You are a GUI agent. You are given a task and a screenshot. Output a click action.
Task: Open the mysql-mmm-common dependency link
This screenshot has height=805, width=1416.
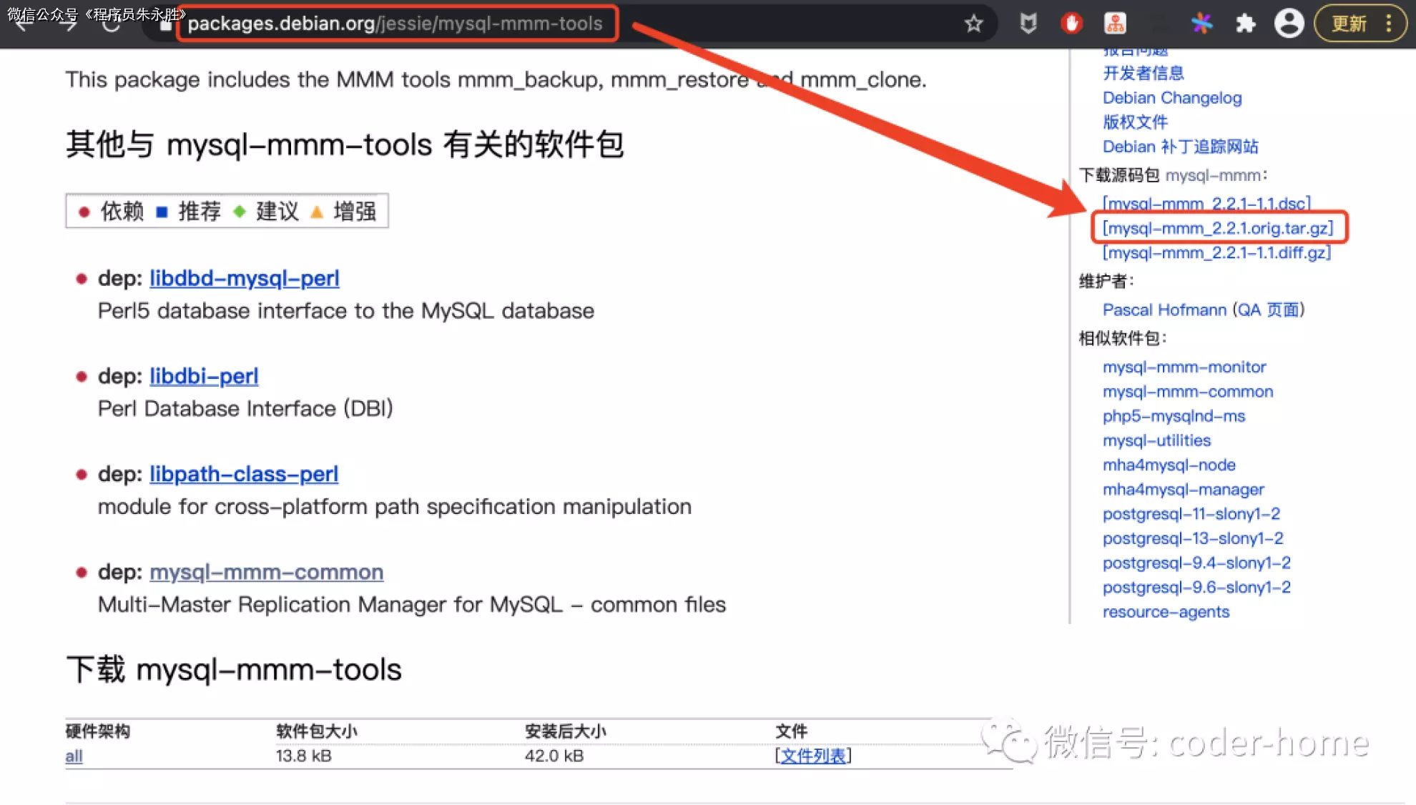pyautogui.click(x=266, y=572)
